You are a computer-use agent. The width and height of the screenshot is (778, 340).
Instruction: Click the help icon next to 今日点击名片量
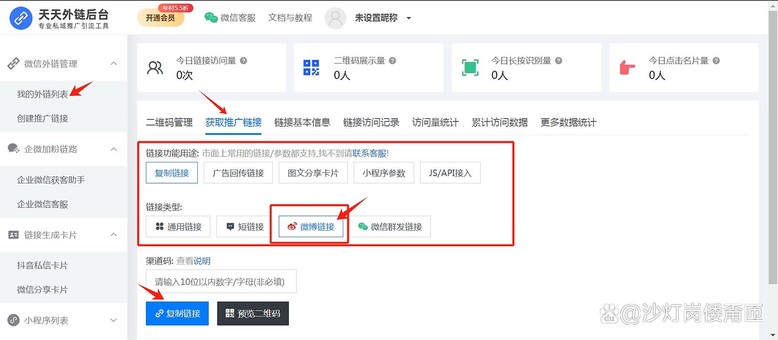716,61
